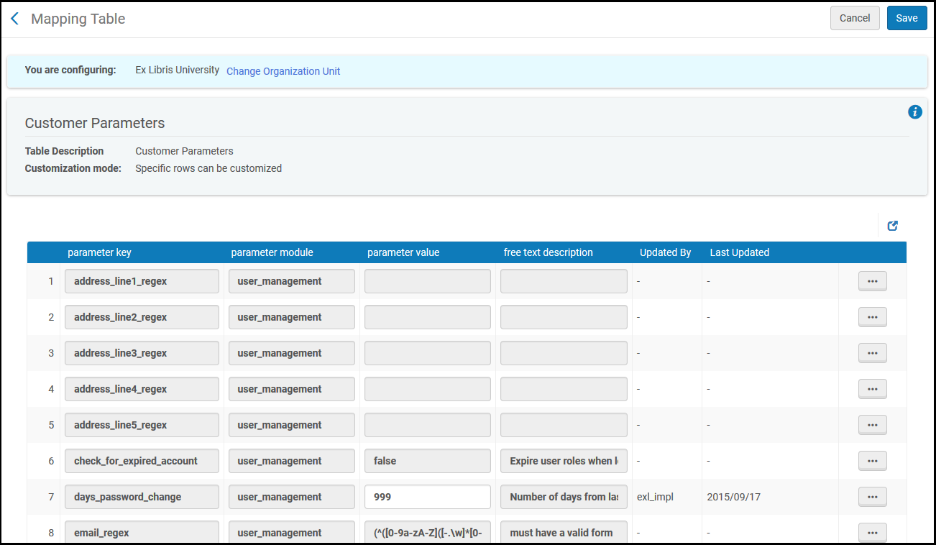Click the Mapping Table page title
The height and width of the screenshot is (545, 936).
78,19
